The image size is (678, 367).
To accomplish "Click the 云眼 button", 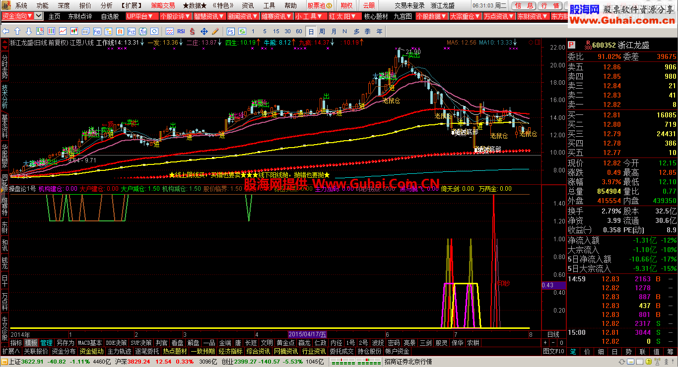I will coord(369,5).
